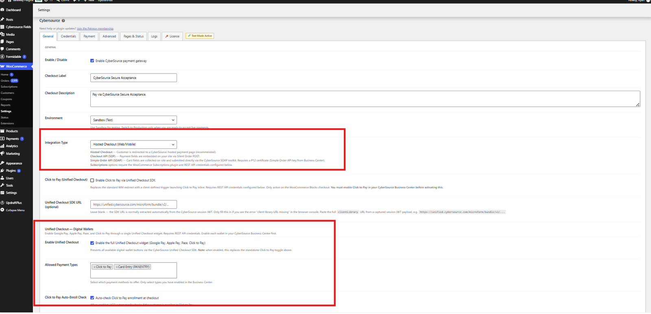The height and width of the screenshot is (314, 651).
Task: Open the Dashboard gauge icon in sidebar
Action: click(2, 10)
